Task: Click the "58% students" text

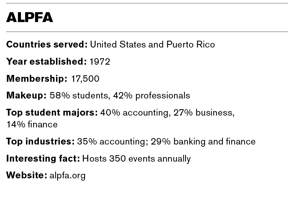Action: [x=79, y=95]
